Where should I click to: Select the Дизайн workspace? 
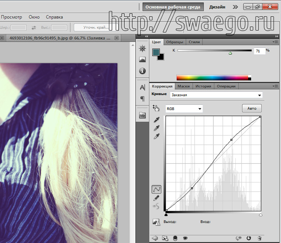point(217,7)
